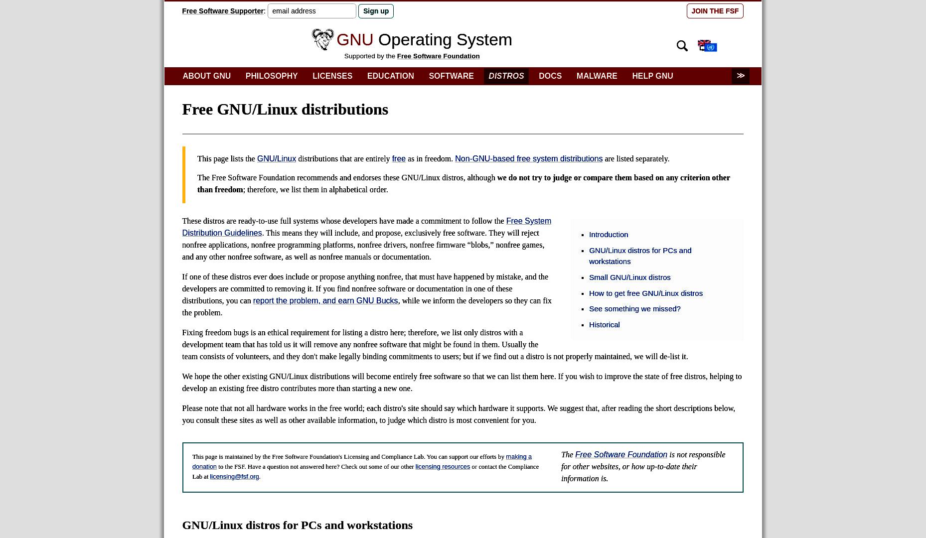Open the PHILOSOPHY menu
This screenshot has height=538, width=926.
(272, 76)
